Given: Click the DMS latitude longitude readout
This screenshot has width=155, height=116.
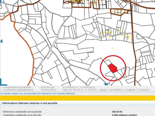Looking at the screenshot, I should (x=106, y=90).
